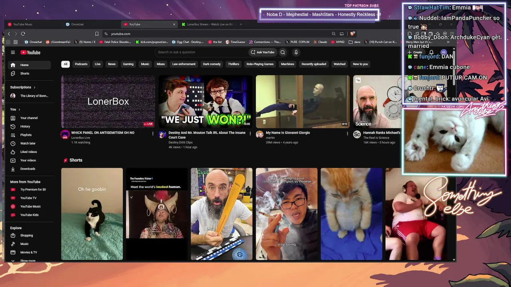The image size is (511, 287).
Task: Switch to the YouTube Music browser tab
Action: click(x=34, y=24)
